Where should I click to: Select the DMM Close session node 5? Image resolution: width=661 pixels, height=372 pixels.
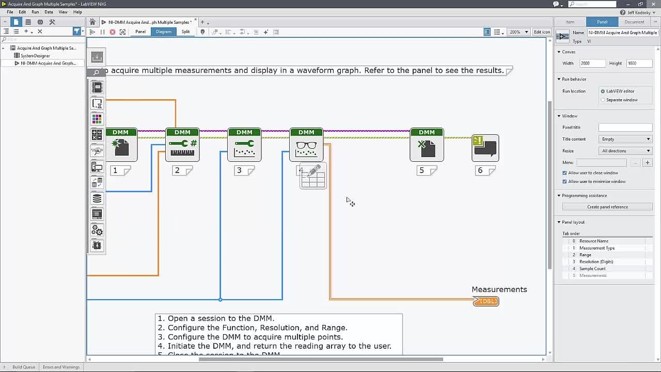[427, 145]
